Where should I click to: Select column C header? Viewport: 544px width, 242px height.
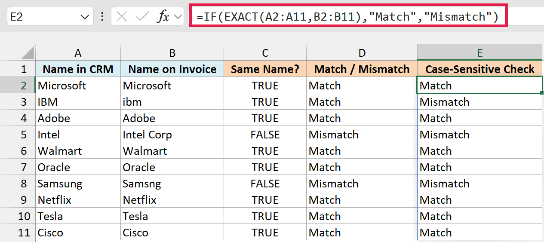tap(265, 53)
